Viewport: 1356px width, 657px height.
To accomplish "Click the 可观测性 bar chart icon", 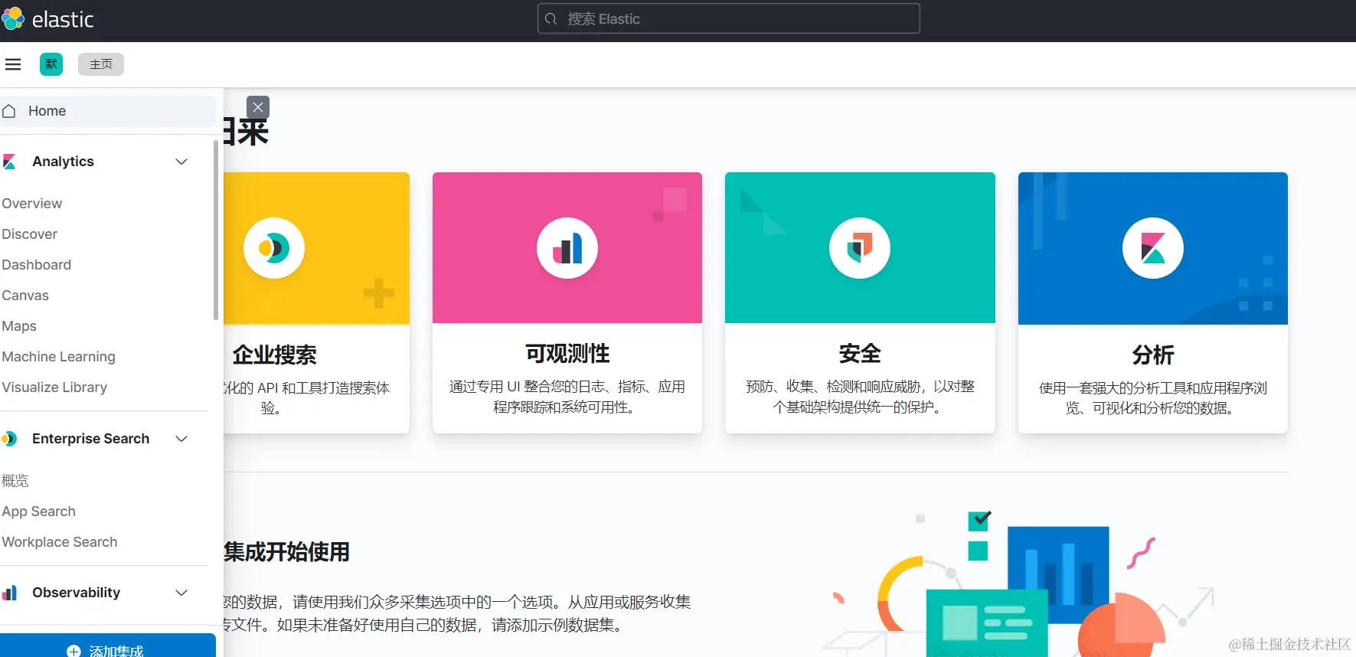I will [x=567, y=248].
